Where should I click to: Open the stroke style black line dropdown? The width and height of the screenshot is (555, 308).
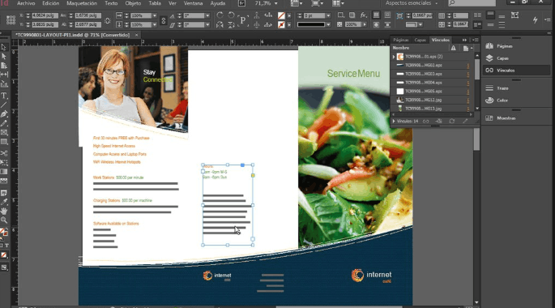328,25
